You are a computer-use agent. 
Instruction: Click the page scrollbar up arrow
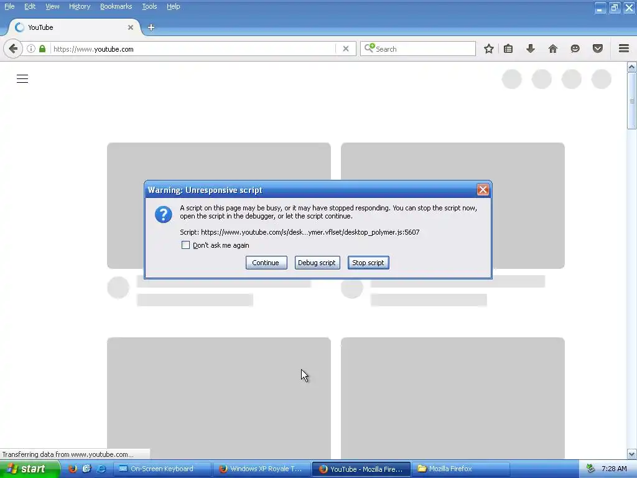click(x=632, y=67)
